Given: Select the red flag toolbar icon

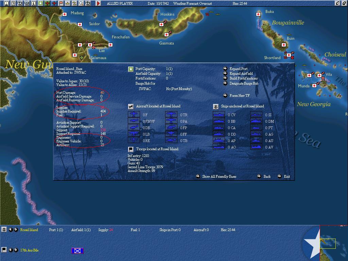Looking at the screenshot, I should [x=61, y=3].
